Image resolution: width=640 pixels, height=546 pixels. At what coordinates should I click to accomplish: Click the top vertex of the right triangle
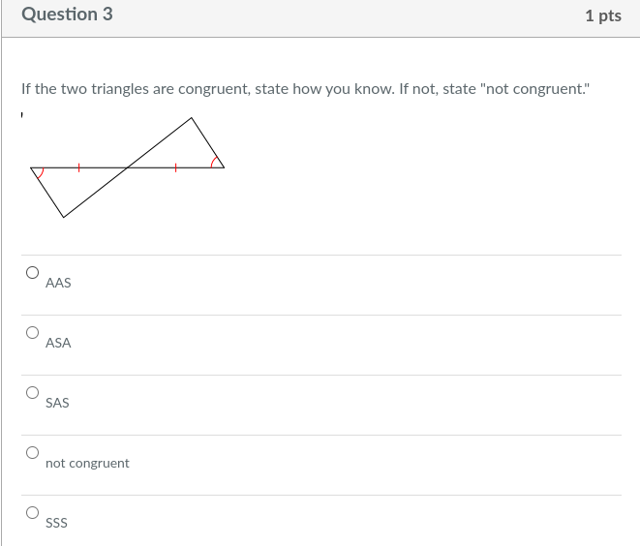click(x=192, y=118)
